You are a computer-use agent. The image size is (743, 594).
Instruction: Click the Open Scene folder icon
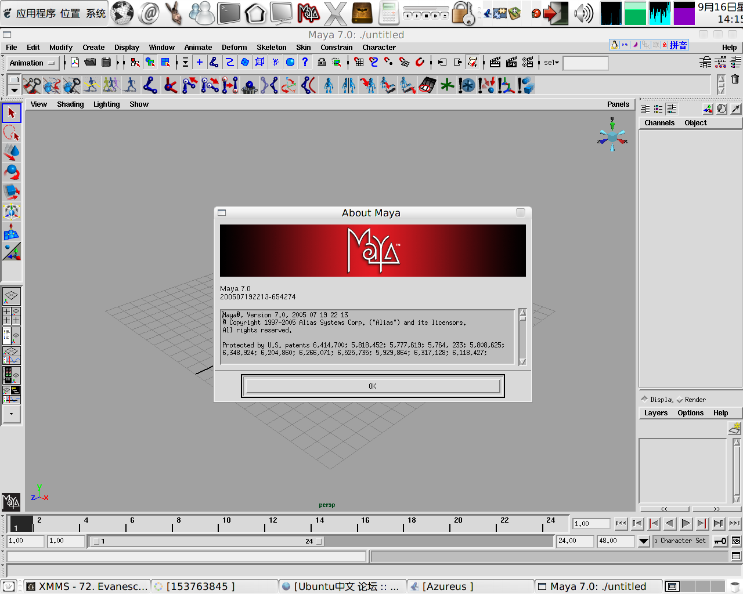(x=90, y=62)
